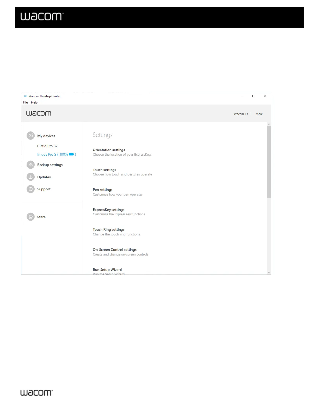Image resolution: width=319 pixels, height=413 pixels.
Task: Click 'Customize how your pen operates' text
Action: point(118,195)
